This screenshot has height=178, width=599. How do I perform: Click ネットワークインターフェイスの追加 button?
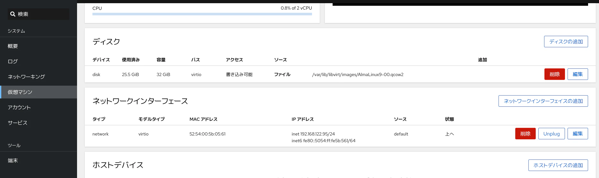(543, 101)
